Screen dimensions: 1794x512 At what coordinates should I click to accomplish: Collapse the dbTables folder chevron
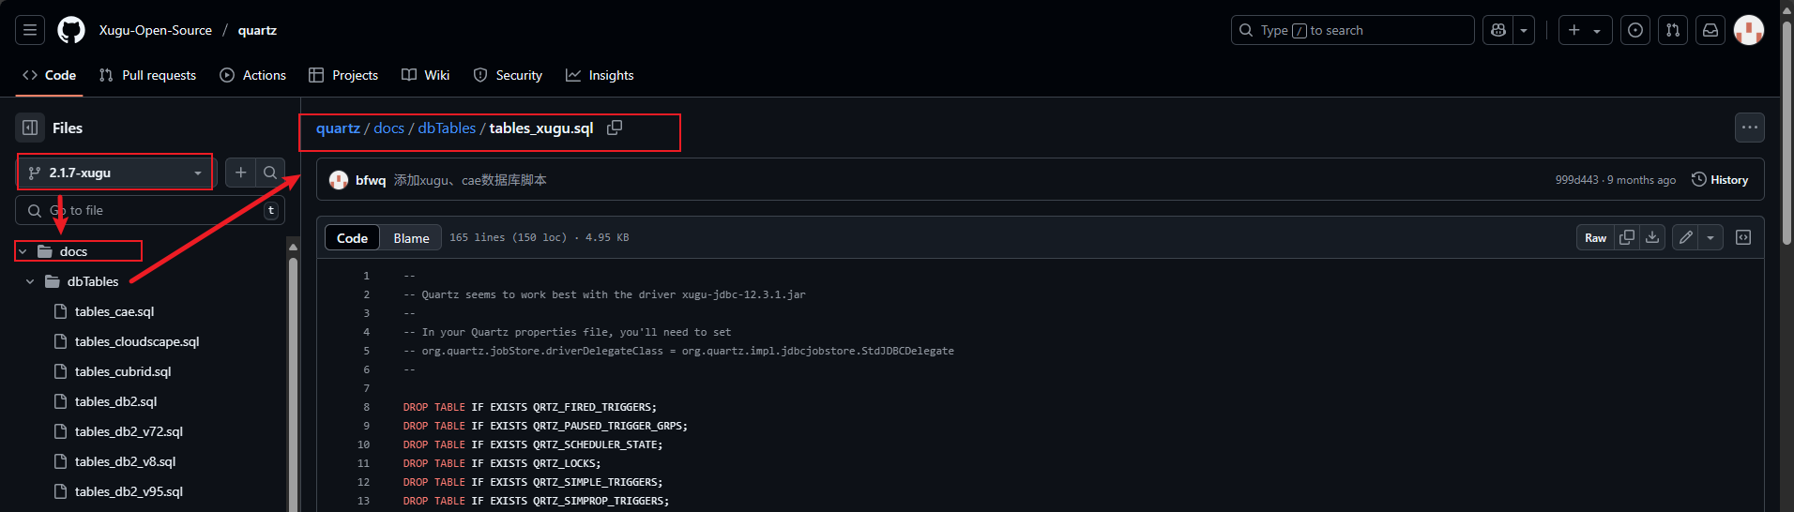pos(30,281)
